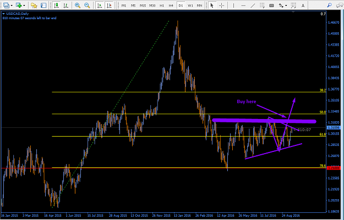This screenshot has height=220, width=344.
Task: Open the search magnifier icon
Action: coord(329,5)
